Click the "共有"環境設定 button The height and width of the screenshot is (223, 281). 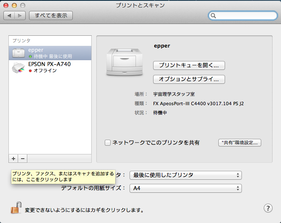pos(240,143)
